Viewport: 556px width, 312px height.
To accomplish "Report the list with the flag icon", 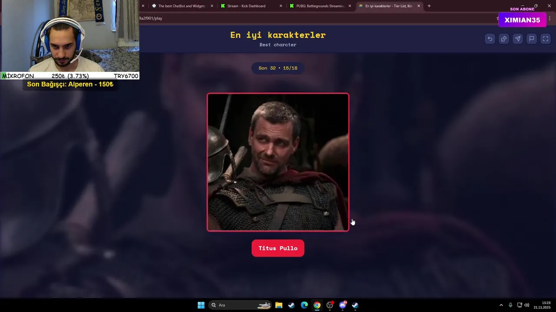I will 531,39.
